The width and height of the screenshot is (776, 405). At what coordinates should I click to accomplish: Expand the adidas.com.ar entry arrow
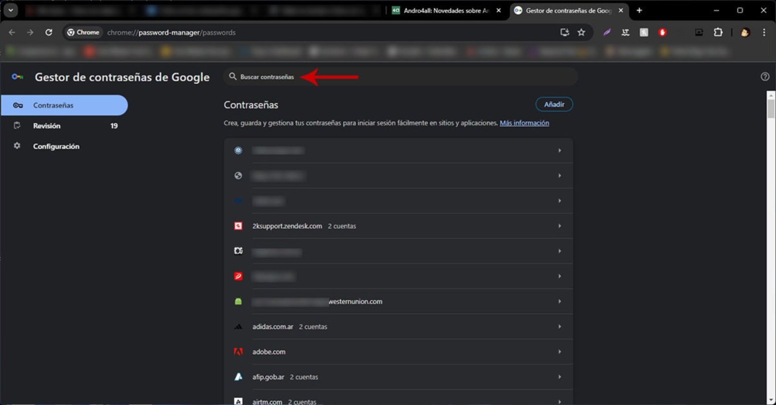coord(559,326)
